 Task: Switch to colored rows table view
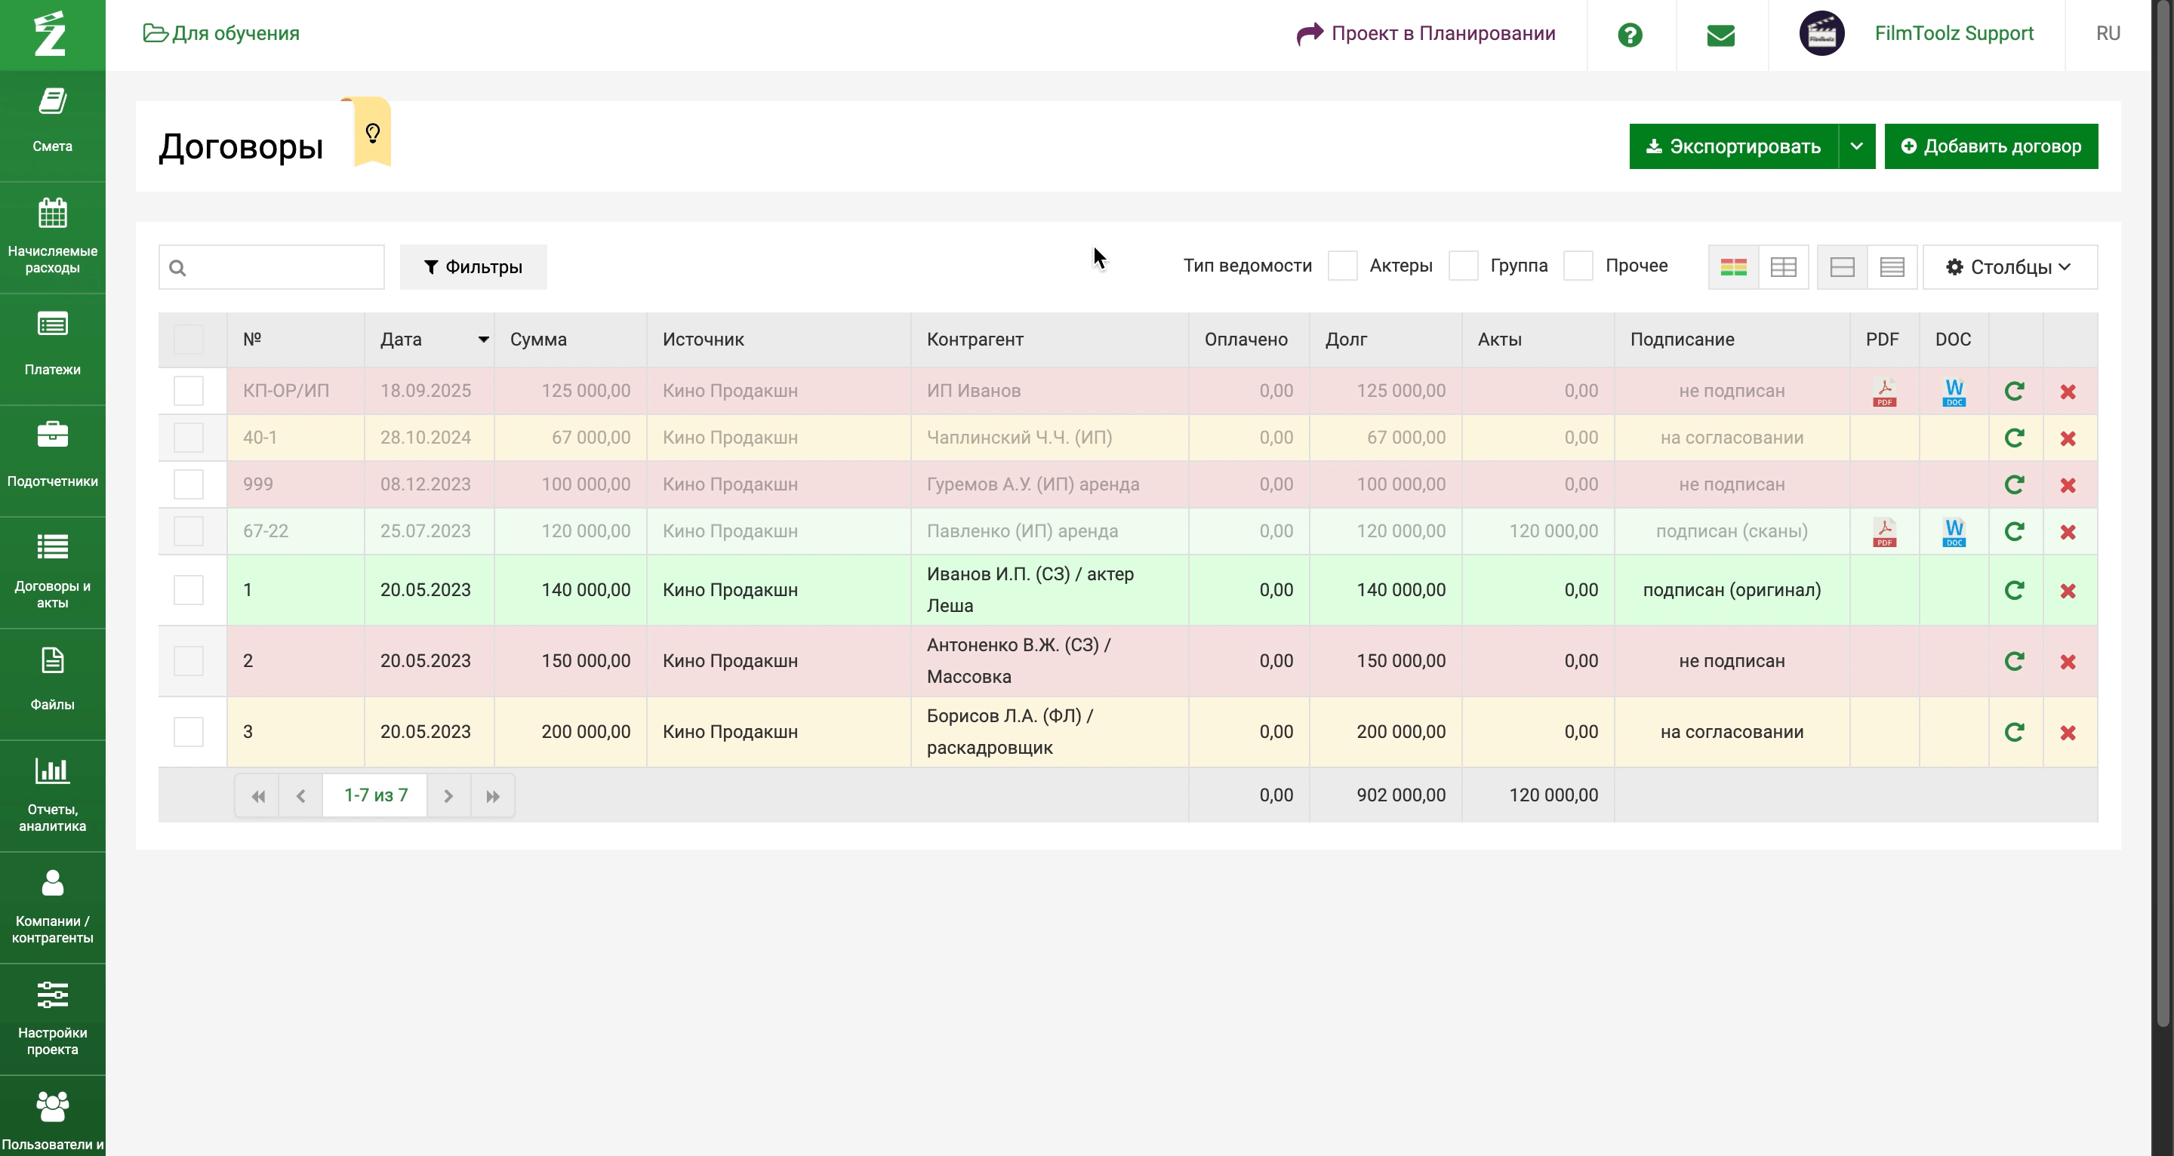point(1732,267)
